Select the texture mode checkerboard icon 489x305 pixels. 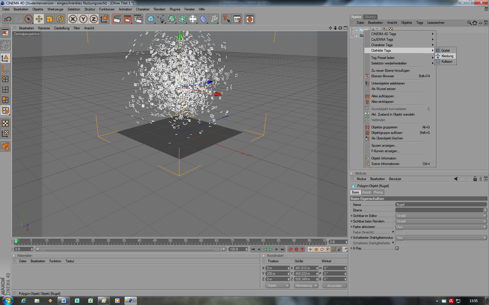[x=5, y=123]
